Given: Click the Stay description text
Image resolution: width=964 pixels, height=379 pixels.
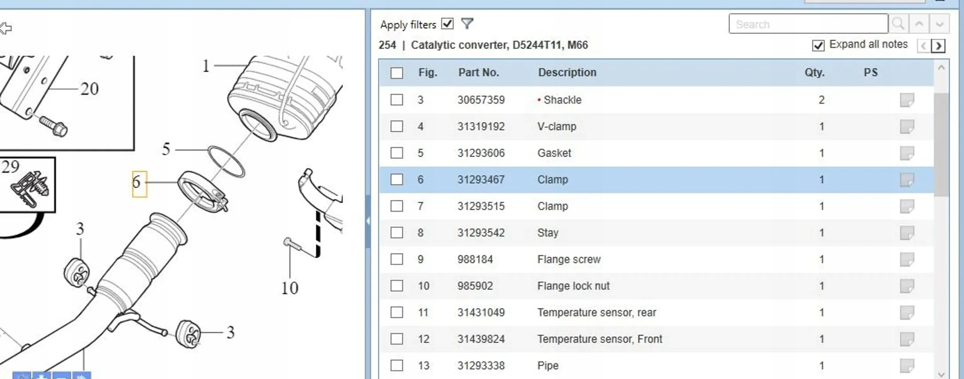Looking at the screenshot, I should (548, 233).
